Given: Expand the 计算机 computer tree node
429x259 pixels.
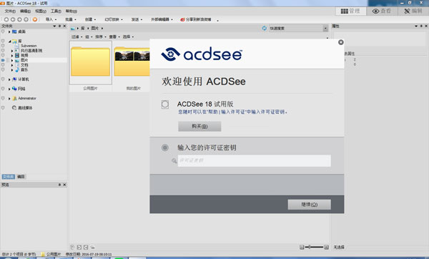Looking at the screenshot, I should [9, 79].
